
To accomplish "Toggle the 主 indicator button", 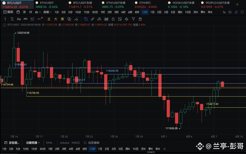I will coord(49,19).
